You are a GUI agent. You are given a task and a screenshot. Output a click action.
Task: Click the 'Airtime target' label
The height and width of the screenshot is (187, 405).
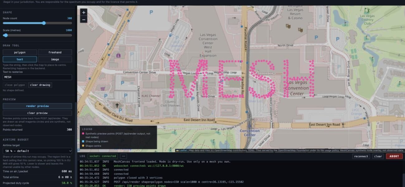12,145
